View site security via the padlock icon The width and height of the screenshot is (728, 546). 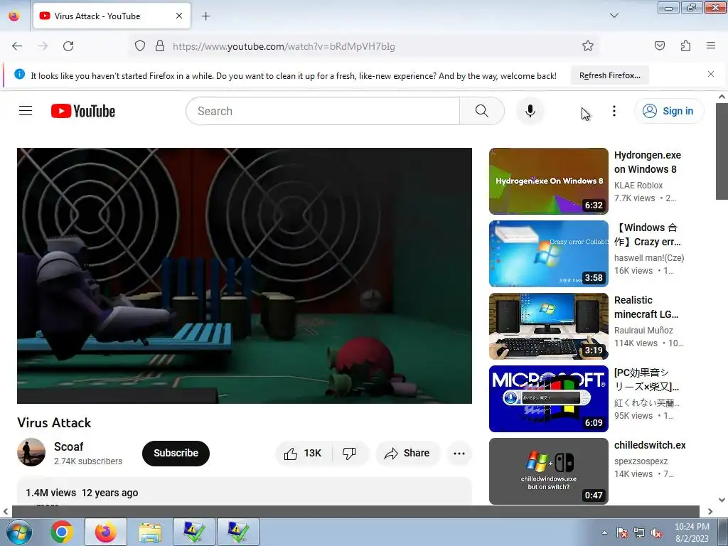pos(160,46)
